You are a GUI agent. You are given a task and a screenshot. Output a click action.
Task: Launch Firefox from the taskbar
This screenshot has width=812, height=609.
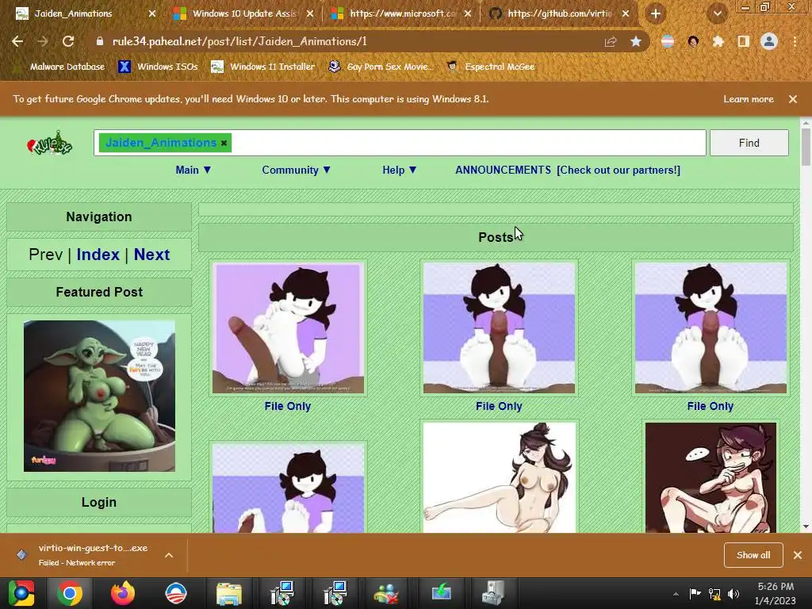tap(123, 593)
